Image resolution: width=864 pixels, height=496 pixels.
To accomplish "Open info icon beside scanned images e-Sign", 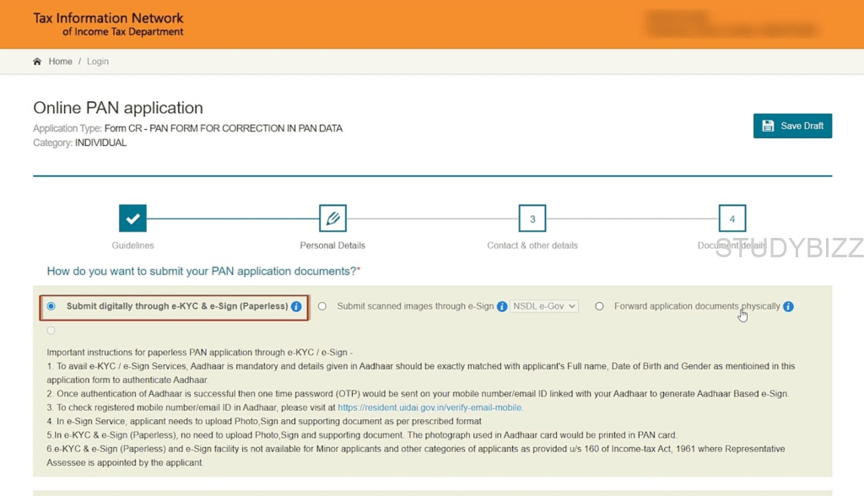I will 502,307.
